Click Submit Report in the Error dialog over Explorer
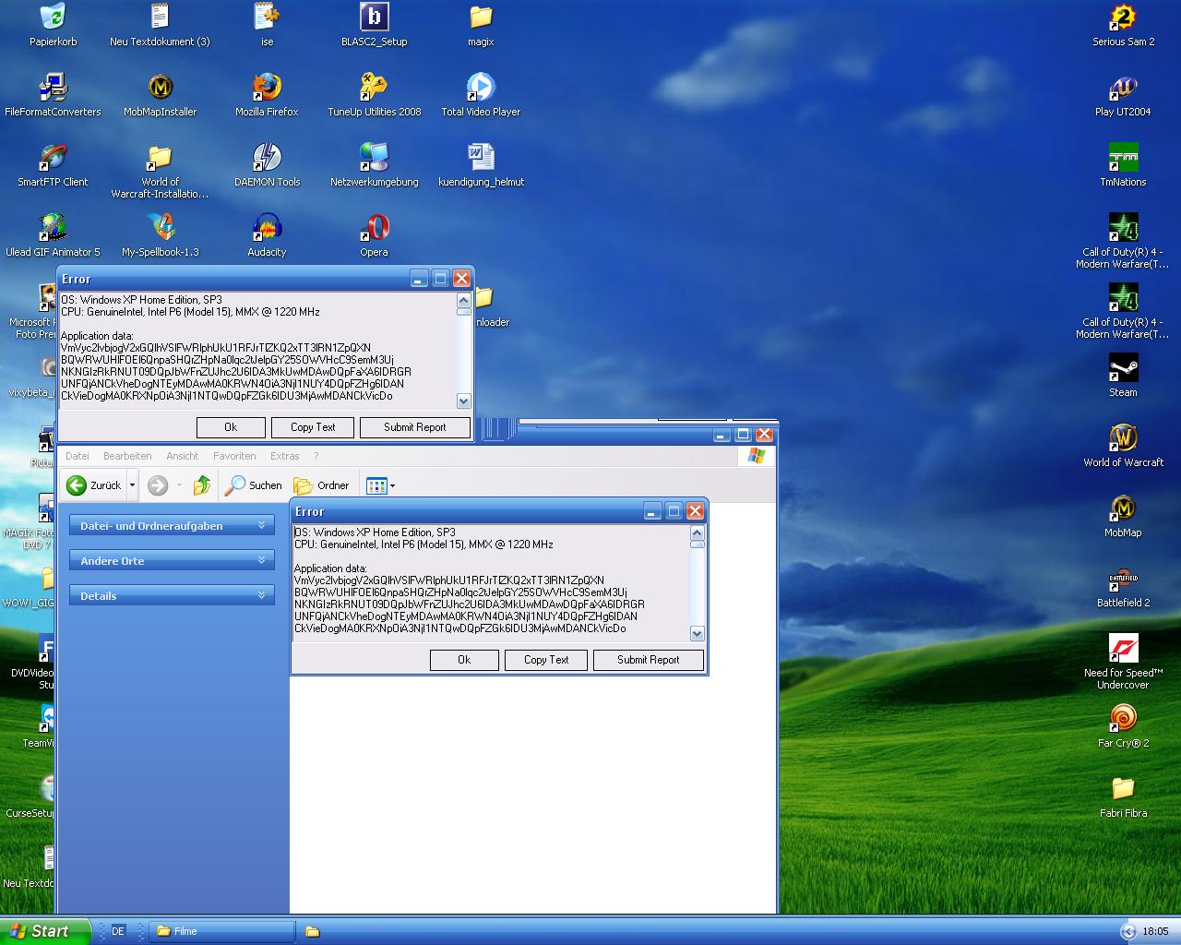The image size is (1181, 945). pyautogui.click(x=648, y=660)
